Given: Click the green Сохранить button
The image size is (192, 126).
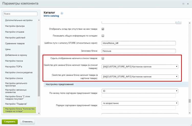Looking at the screenshot, I should (x=10, y=122).
